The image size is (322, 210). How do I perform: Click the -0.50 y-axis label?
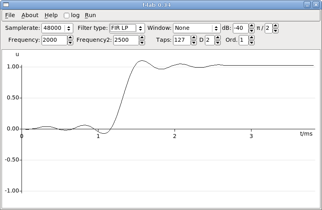click(12, 160)
